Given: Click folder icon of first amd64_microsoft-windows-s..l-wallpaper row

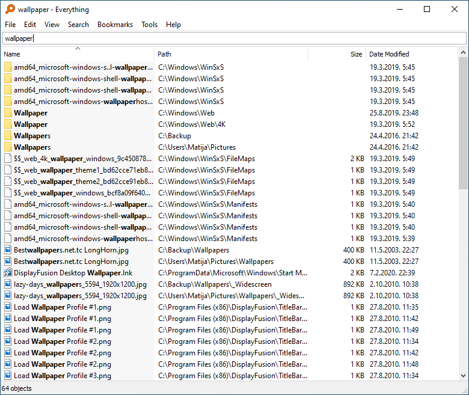Looking at the screenshot, I should [x=8, y=67].
